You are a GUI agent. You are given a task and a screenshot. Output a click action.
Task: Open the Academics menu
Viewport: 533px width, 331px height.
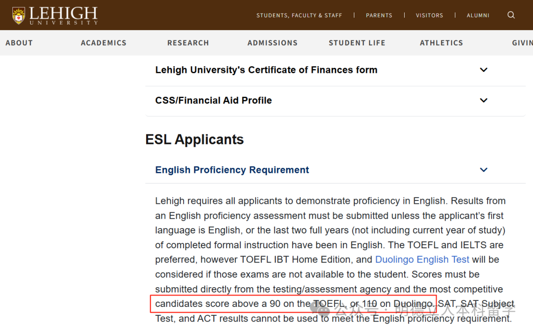pos(104,43)
